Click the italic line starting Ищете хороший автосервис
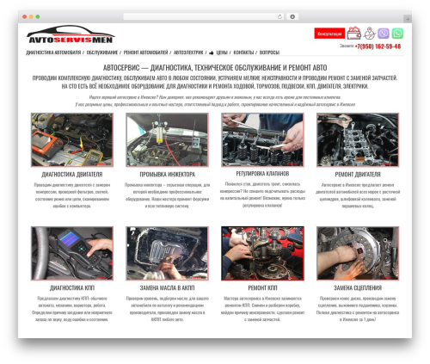The image size is (430, 364). tap(215, 97)
